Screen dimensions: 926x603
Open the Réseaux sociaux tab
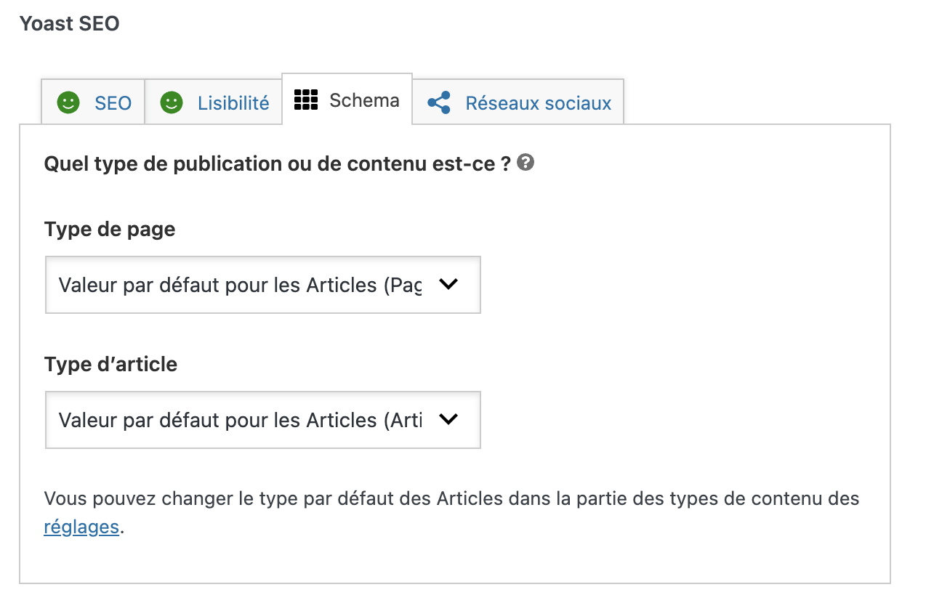pos(518,103)
